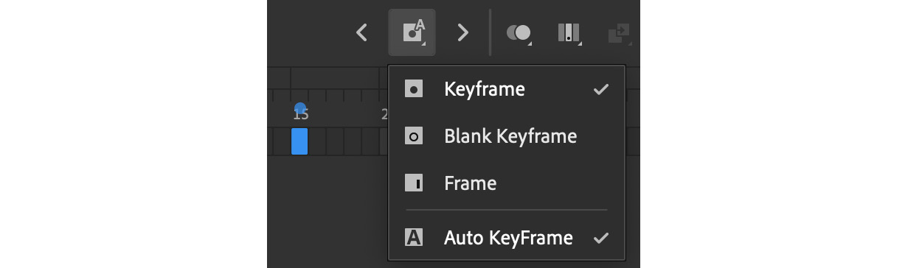Select the highlighted blue frame cell
This screenshot has height=268, width=908.
point(299,141)
